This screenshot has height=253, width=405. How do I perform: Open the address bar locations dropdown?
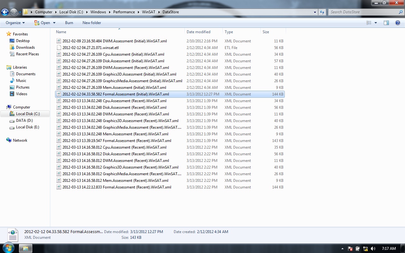tap(314, 12)
